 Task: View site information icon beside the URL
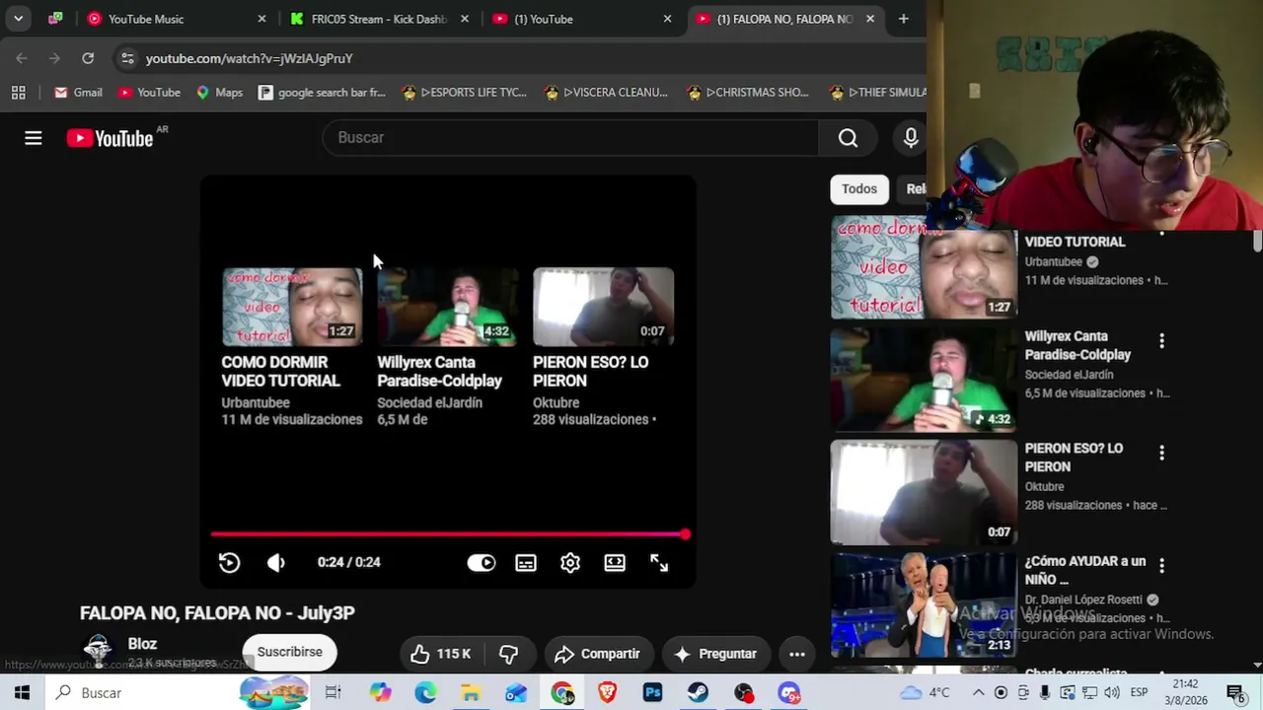(x=127, y=58)
